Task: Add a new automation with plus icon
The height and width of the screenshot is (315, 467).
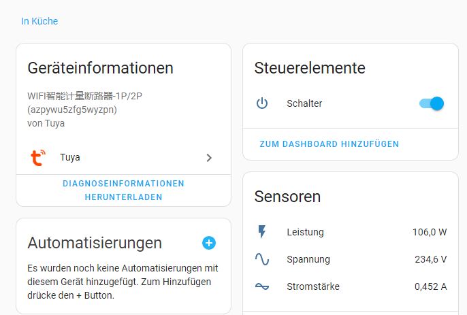Action: 209,243
